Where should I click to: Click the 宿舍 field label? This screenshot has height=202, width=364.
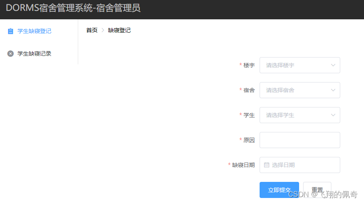(249, 90)
